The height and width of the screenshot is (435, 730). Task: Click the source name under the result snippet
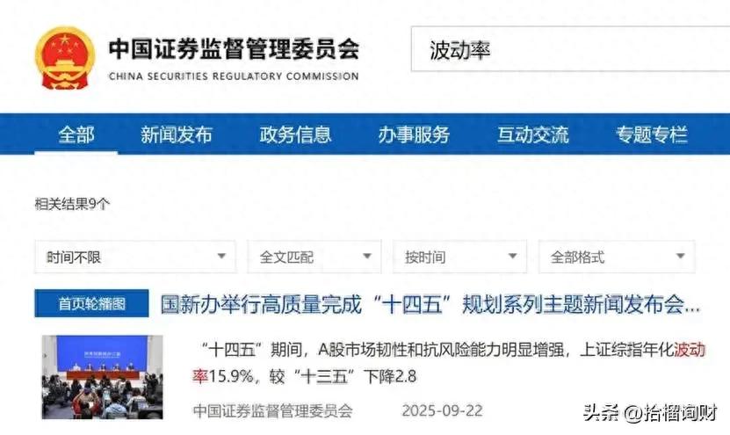[x=272, y=410]
